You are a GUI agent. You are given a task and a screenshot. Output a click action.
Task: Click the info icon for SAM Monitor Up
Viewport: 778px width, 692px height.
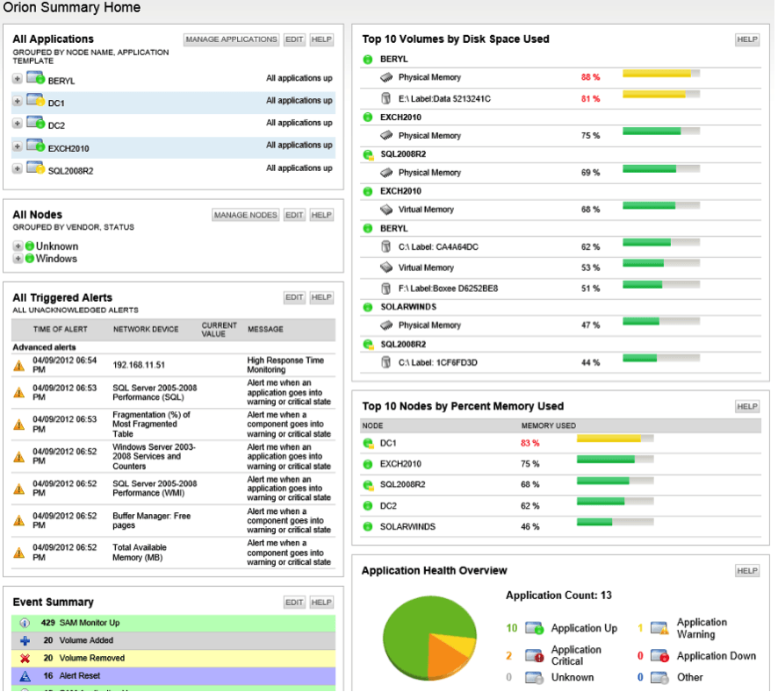[x=25, y=623]
